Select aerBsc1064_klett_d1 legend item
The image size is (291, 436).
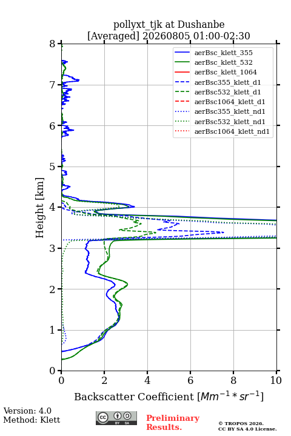[219, 102]
